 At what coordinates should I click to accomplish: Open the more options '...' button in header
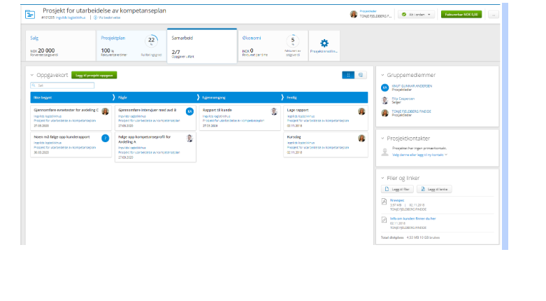(x=494, y=15)
